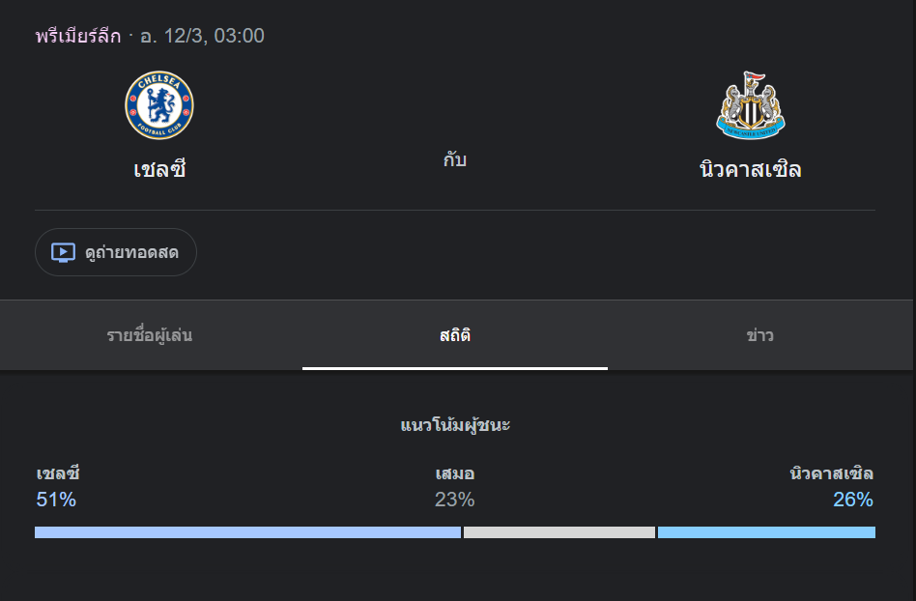Screen dimensions: 916x601
Task: Click the Chelsea 51% probability bar segment
Action: [246, 532]
